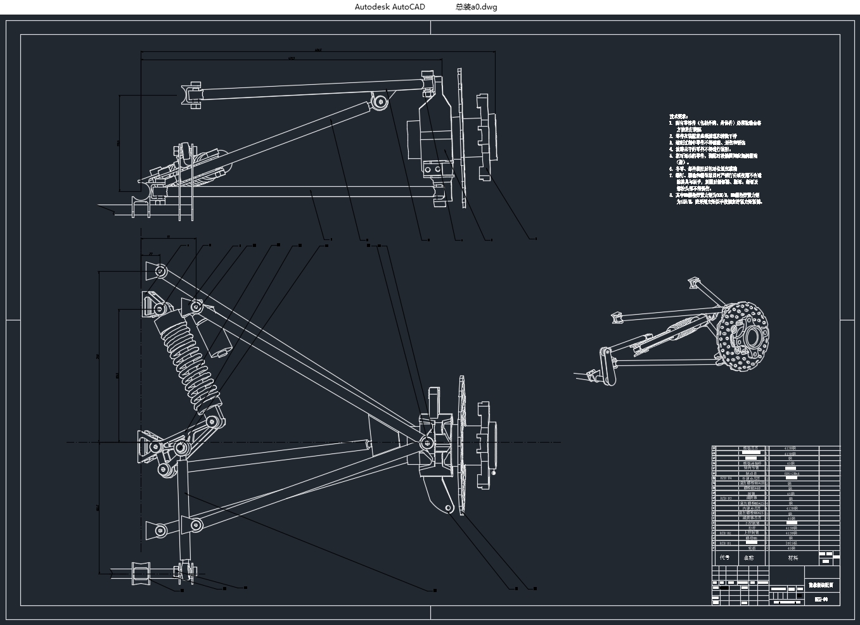Screen dimensions: 860x625
Task: Select the upper-left rod end in top view
Action: (x=191, y=95)
